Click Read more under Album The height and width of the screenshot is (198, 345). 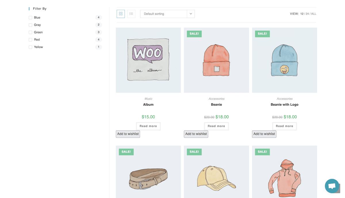coord(148,126)
